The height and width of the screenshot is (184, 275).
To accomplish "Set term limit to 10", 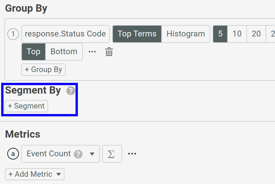I will [x=237, y=34].
